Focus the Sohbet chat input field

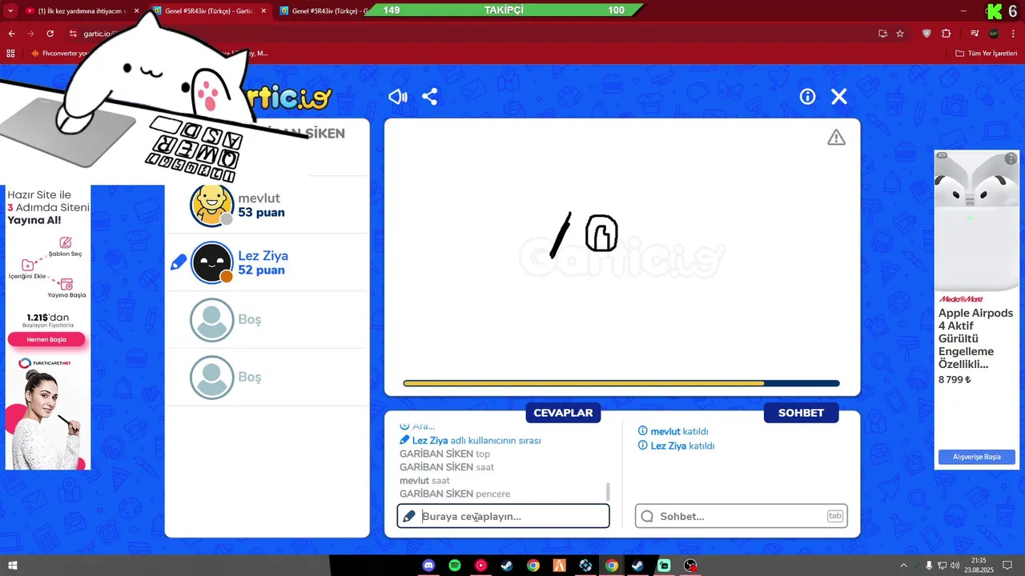742,516
